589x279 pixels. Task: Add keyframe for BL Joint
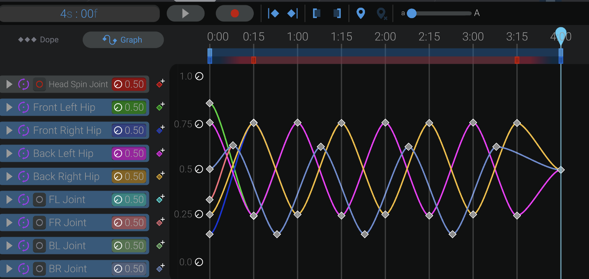(x=161, y=245)
